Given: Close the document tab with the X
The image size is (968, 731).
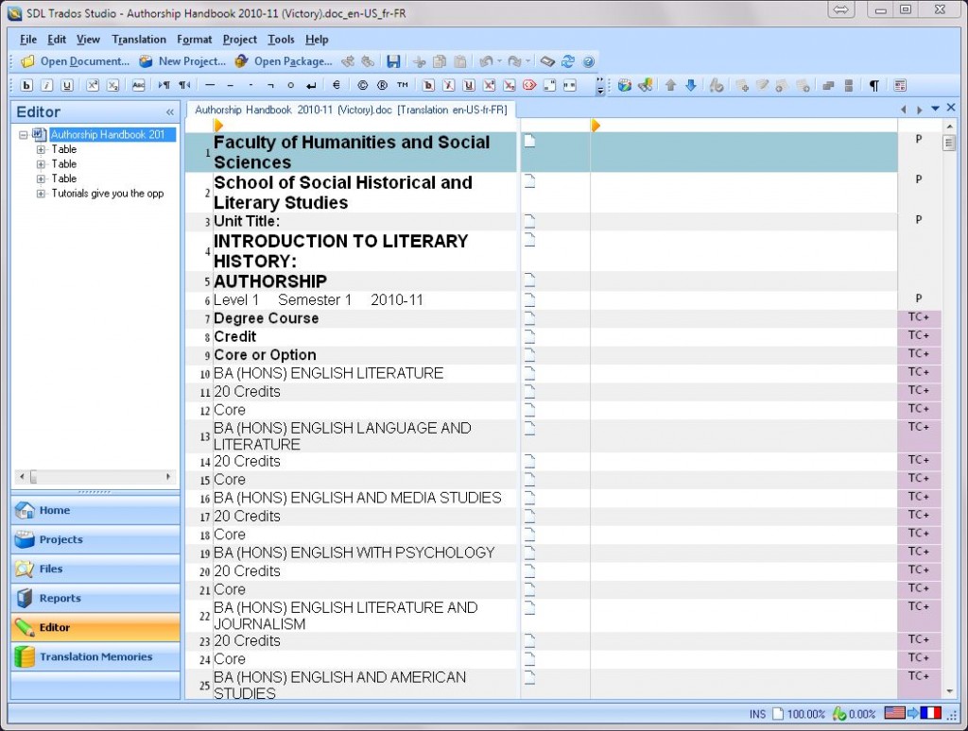Looking at the screenshot, I should (x=951, y=108).
